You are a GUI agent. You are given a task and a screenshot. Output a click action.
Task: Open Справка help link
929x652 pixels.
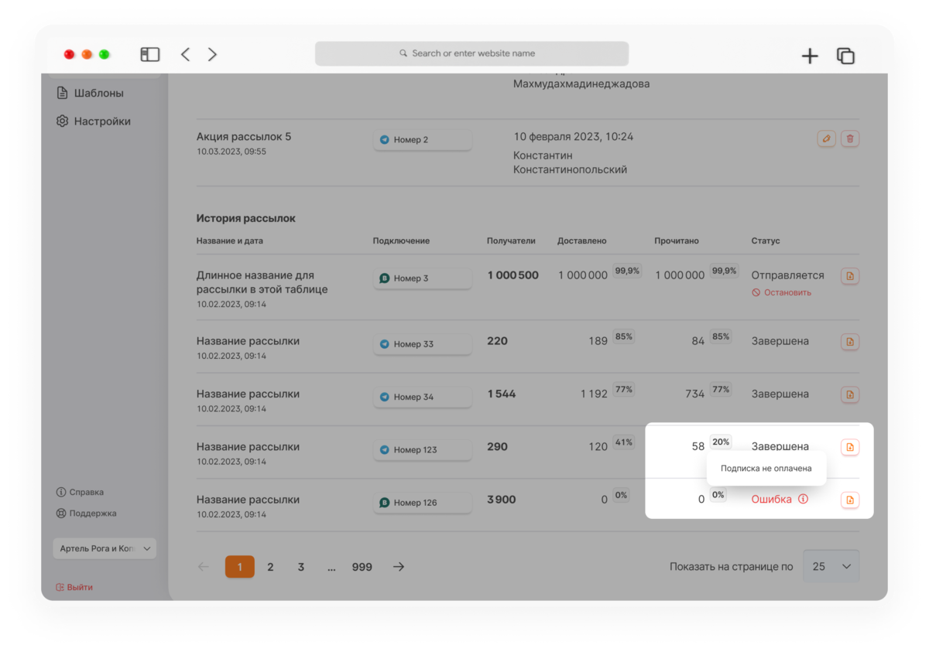tap(80, 492)
